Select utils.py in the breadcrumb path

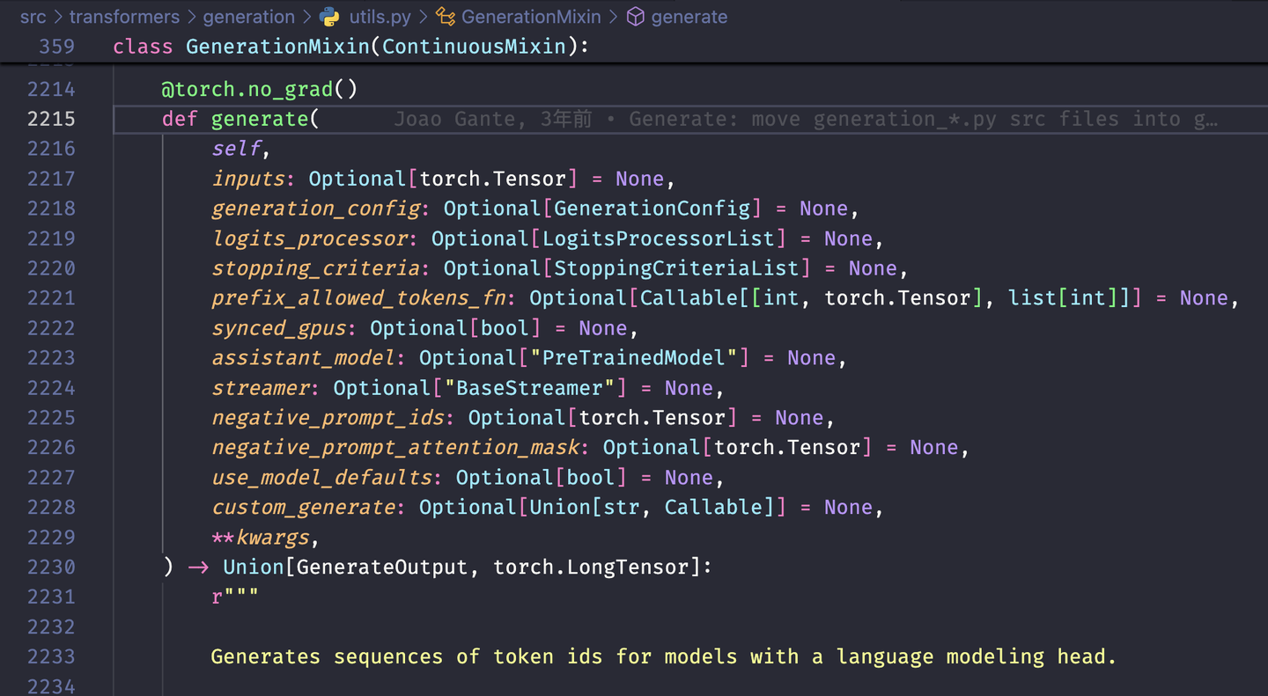pyautogui.click(x=380, y=17)
